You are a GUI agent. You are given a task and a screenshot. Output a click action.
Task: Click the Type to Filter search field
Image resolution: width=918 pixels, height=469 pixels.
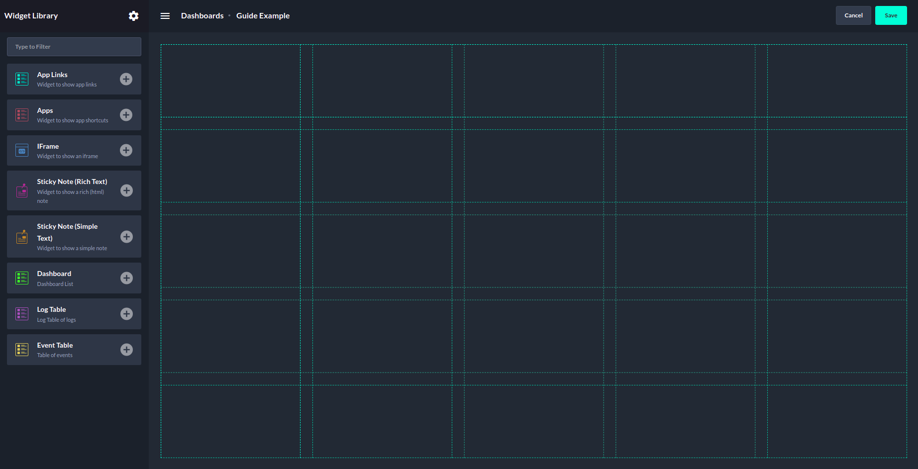coord(74,46)
